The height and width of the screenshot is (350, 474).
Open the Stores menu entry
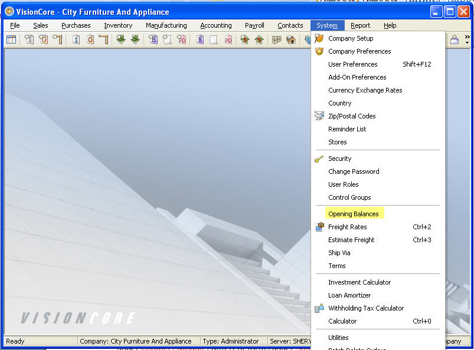pos(378,142)
